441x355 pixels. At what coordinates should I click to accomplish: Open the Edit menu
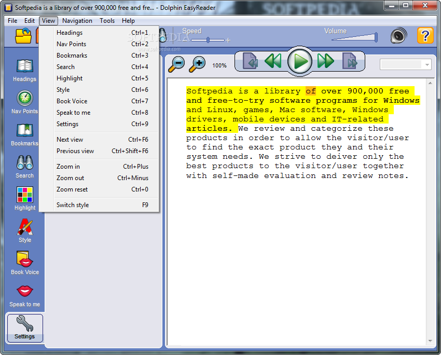29,21
